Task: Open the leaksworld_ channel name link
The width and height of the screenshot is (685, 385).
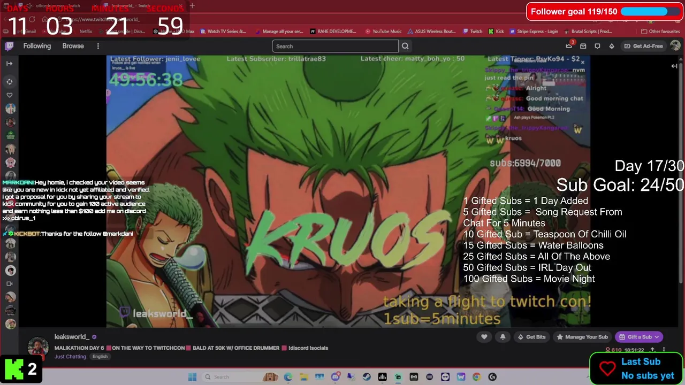Action: click(72, 337)
